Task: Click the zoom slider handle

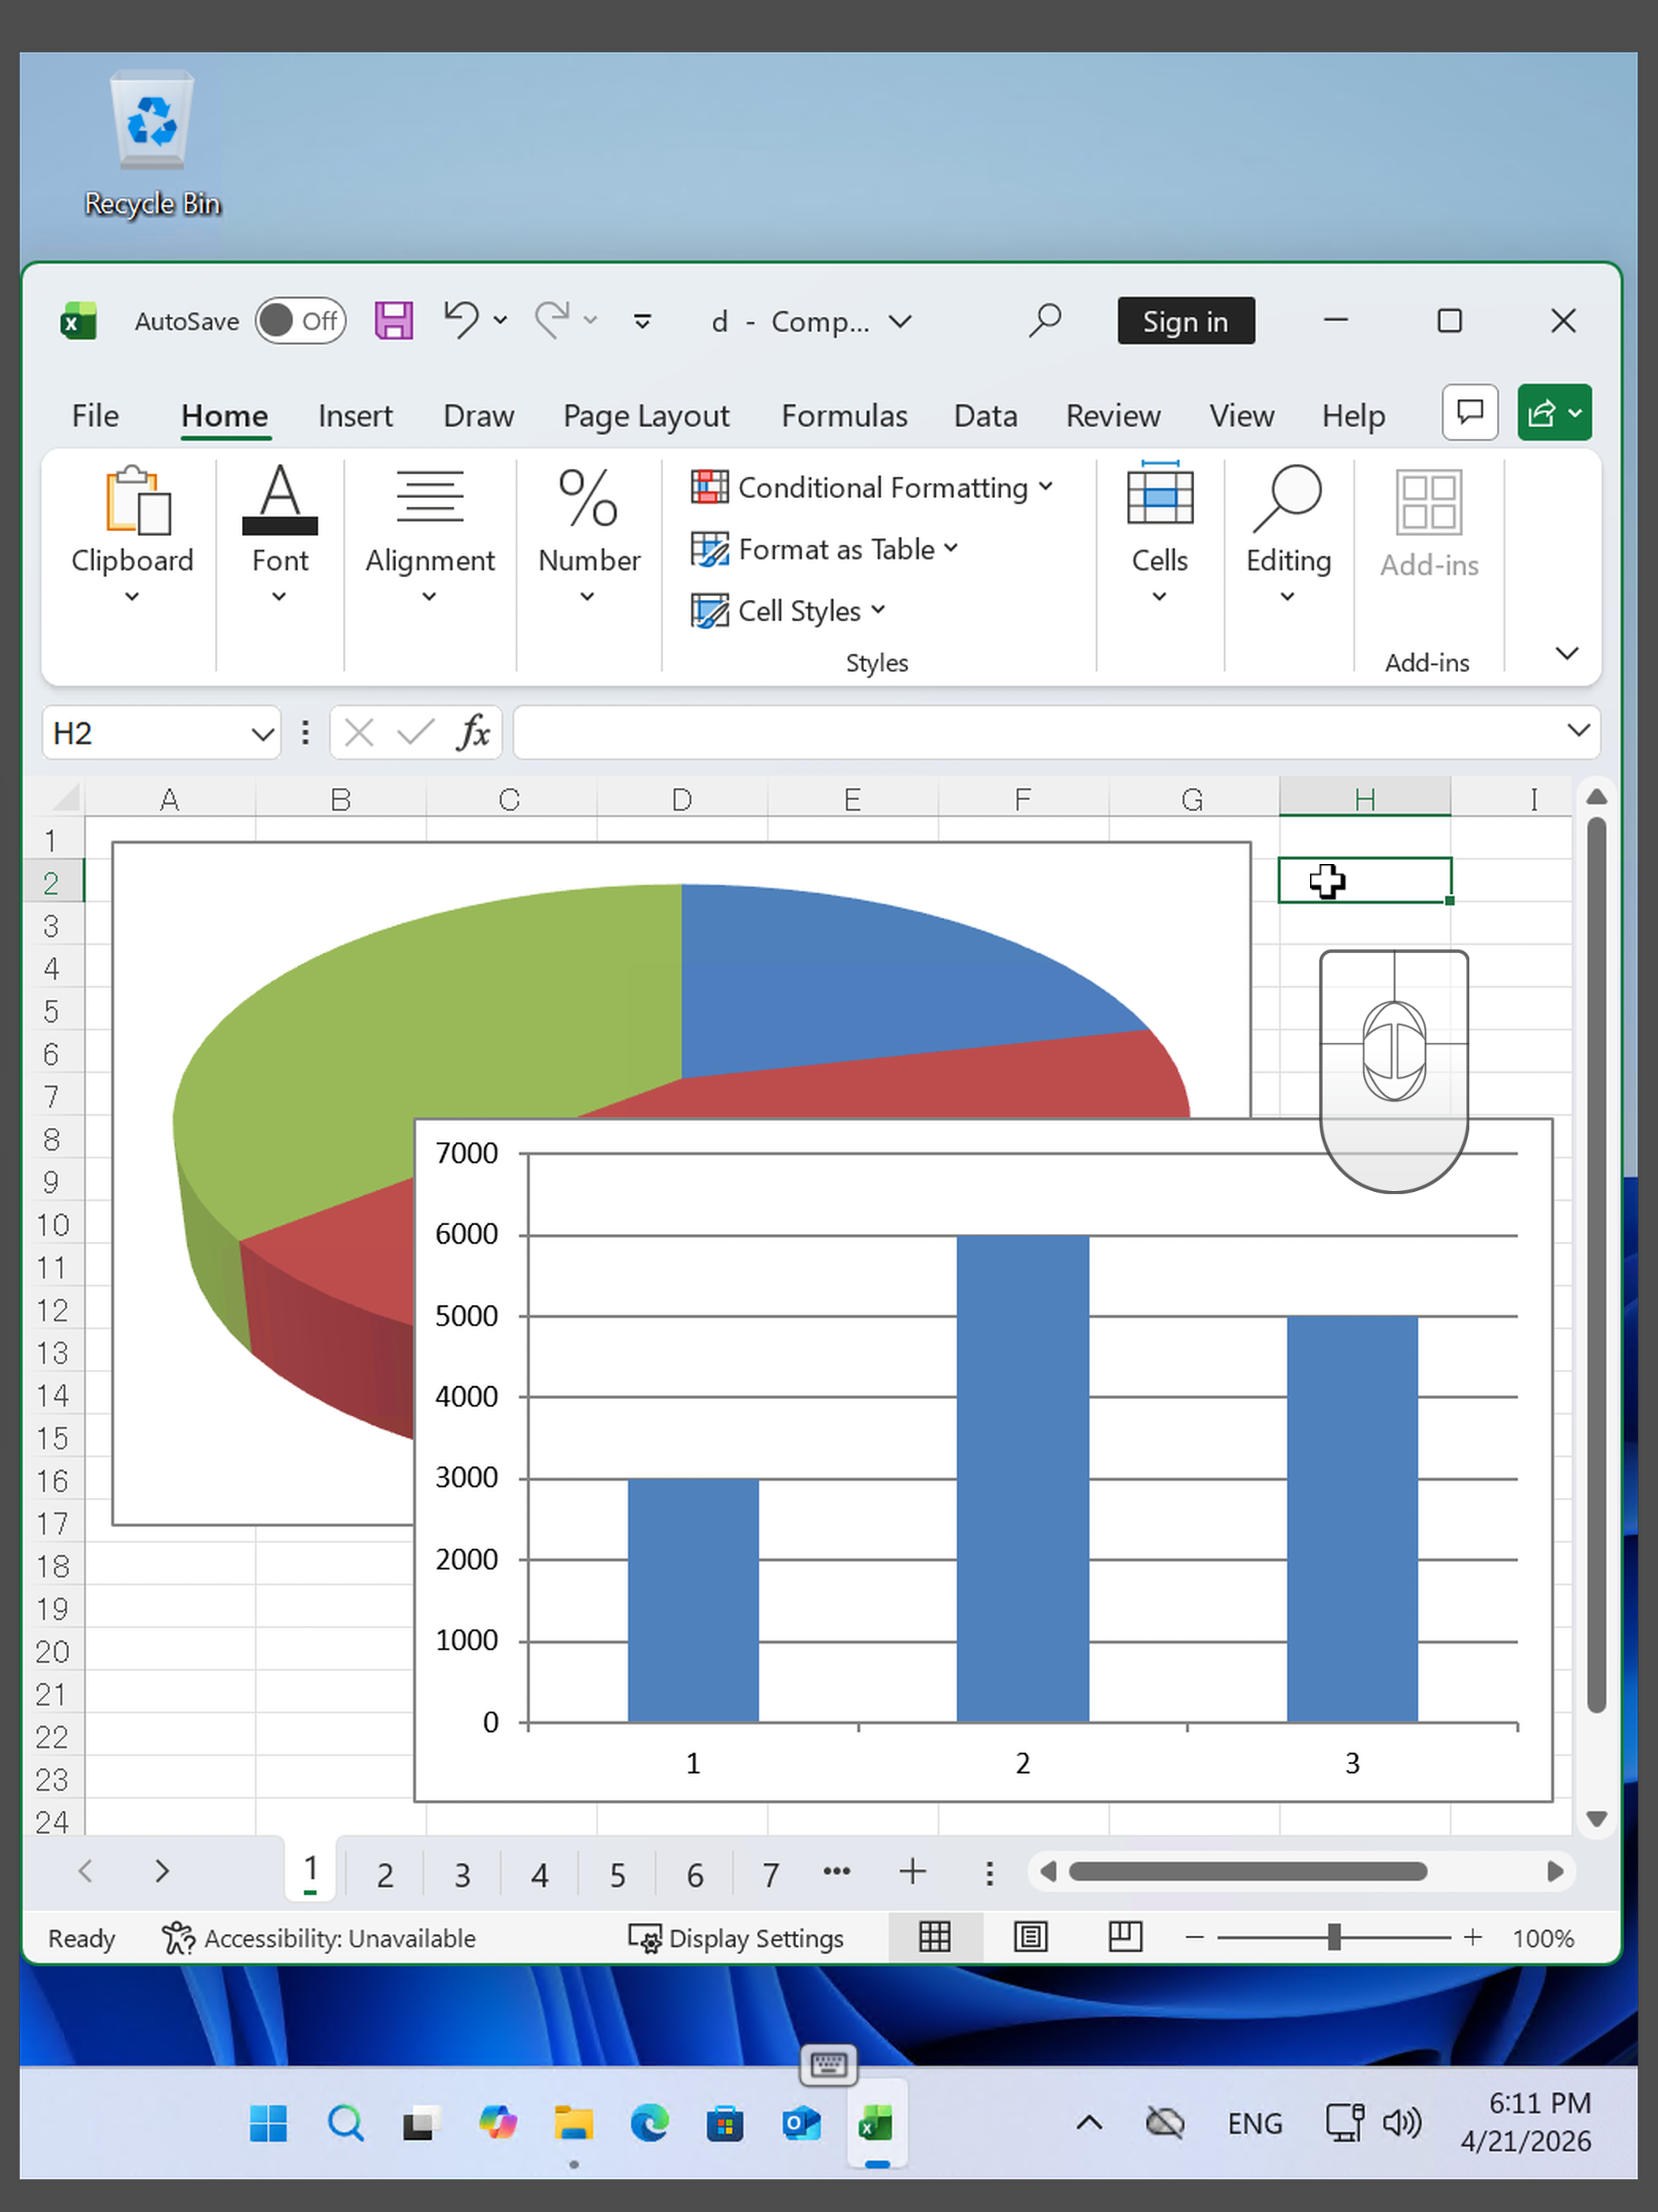Action: (1334, 1938)
